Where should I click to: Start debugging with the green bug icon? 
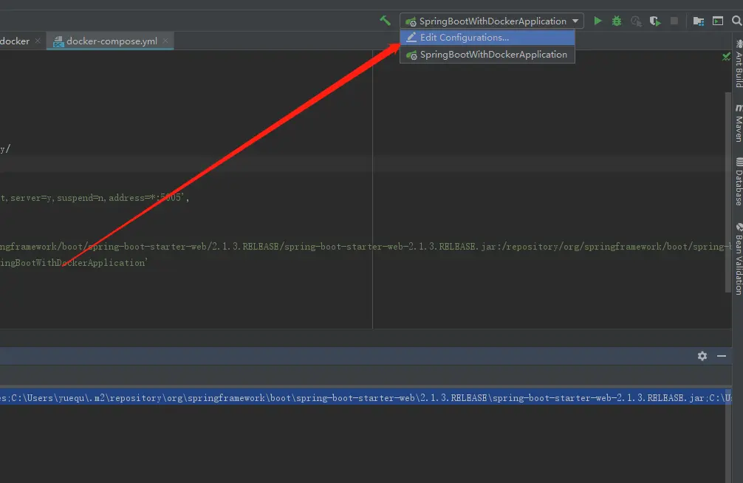(617, 21)
